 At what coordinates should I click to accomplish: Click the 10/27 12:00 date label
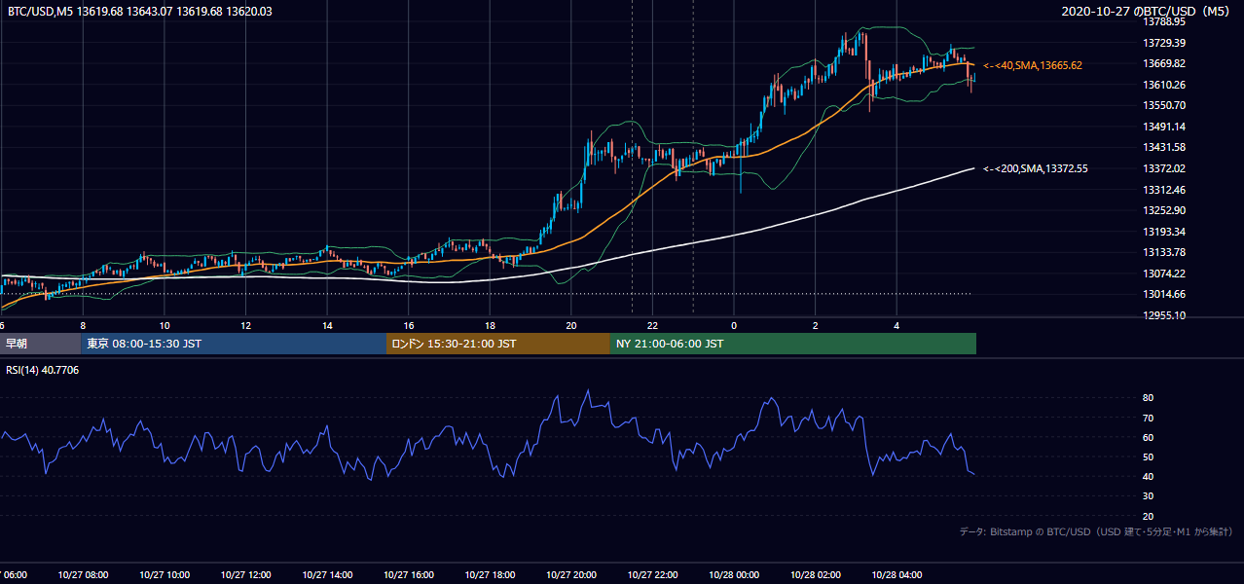click(x=245, y=575)
